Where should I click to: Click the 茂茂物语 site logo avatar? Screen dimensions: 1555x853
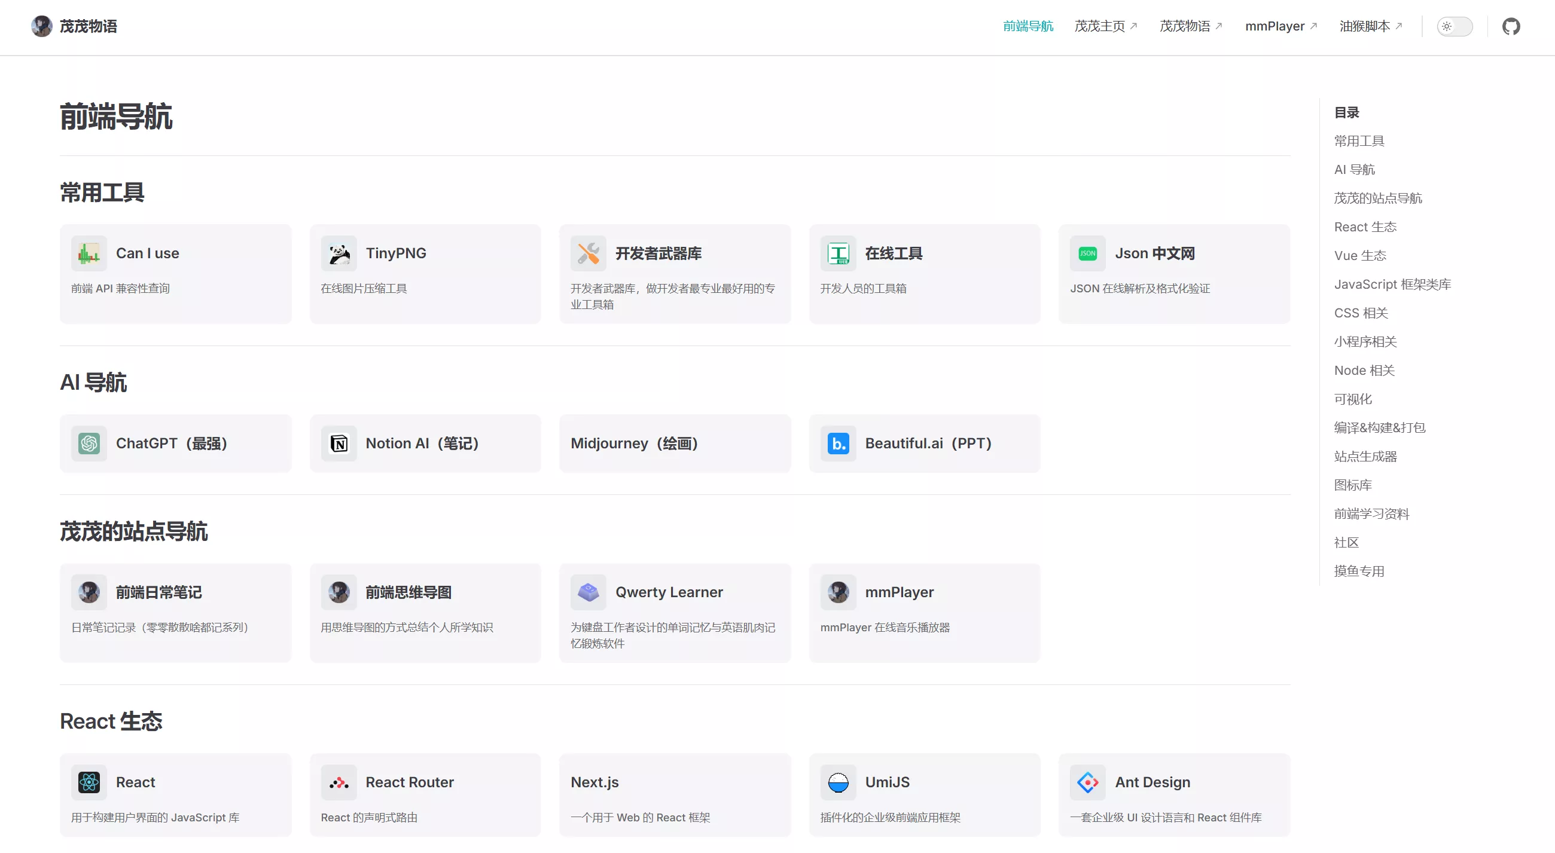[x=42, y=26]
